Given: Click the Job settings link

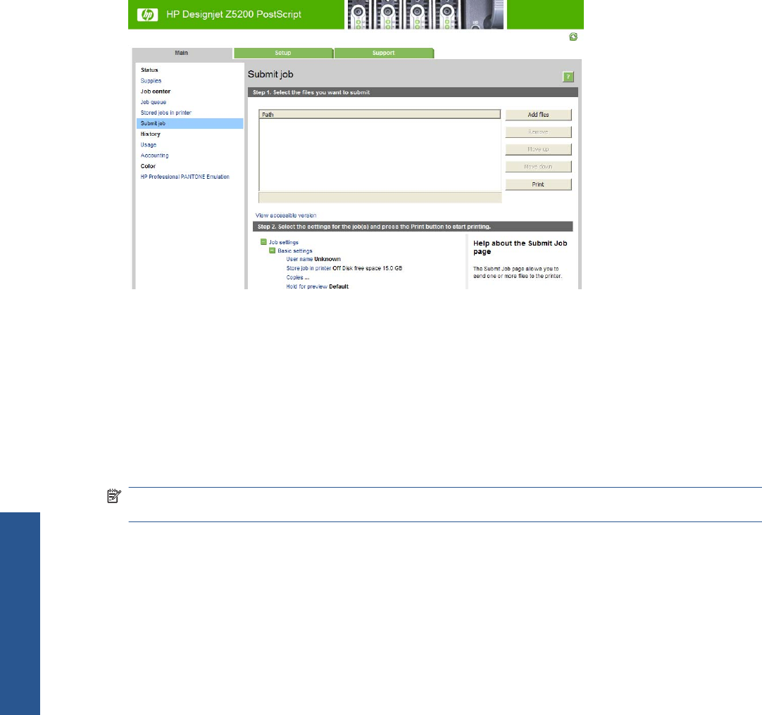Looking at the screenshot, I should tap(284, 242).
